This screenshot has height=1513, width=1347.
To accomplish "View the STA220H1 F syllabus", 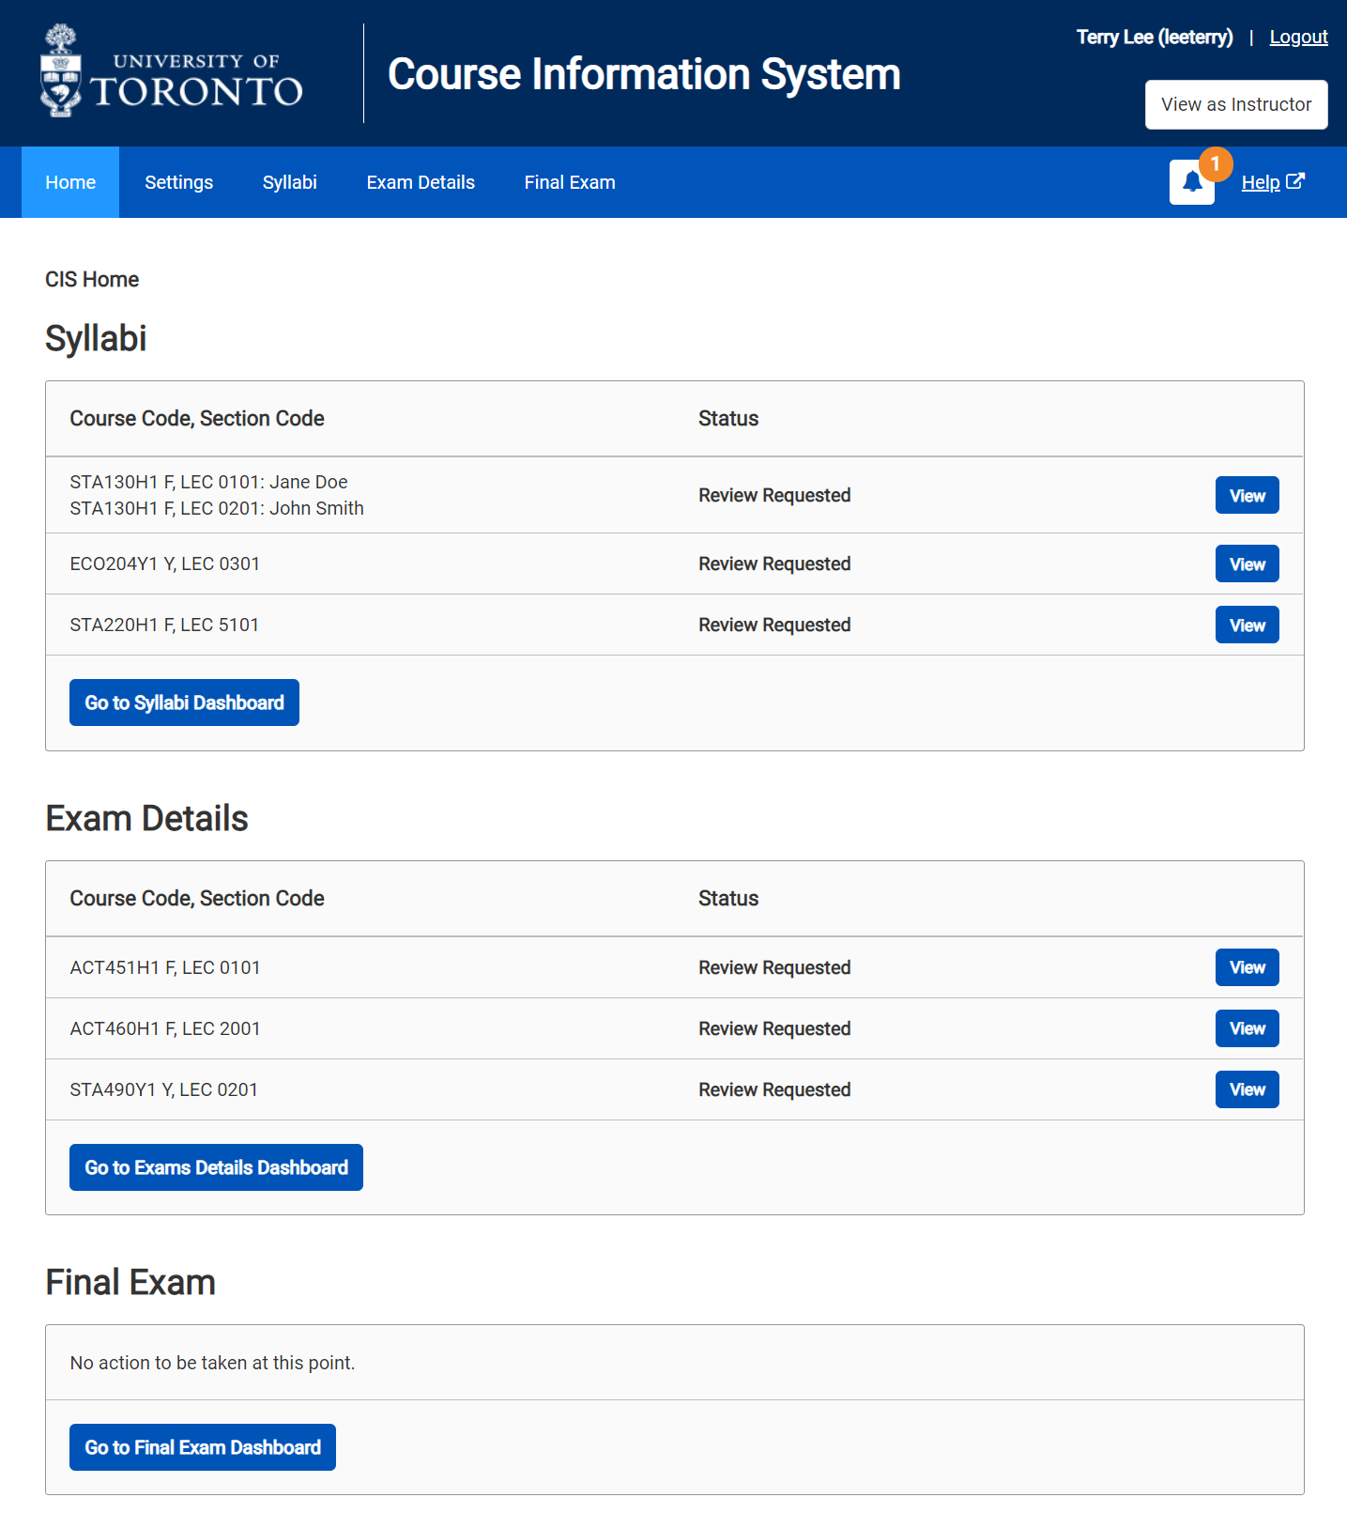I will coord(1247,625).
